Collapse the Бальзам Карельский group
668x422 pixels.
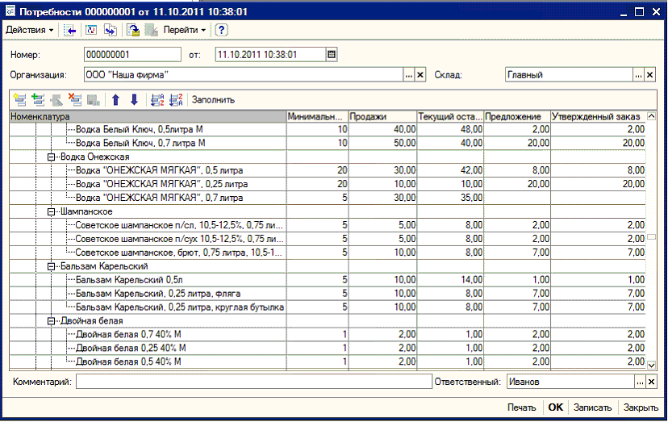[52, 265]
